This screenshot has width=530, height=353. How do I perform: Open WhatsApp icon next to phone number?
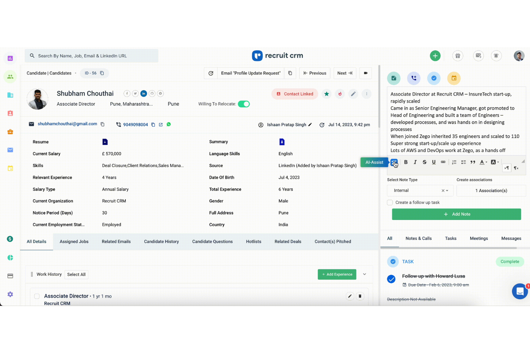169,124
